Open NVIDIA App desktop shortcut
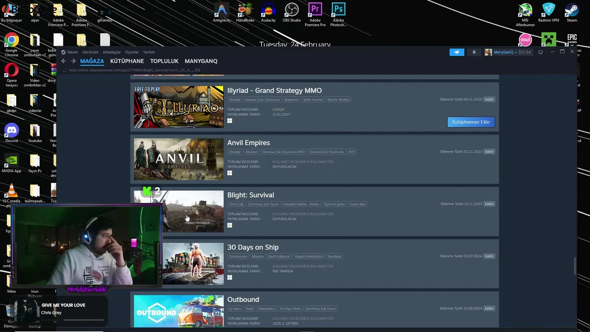 pyautogui.click(x=12, y=164)
